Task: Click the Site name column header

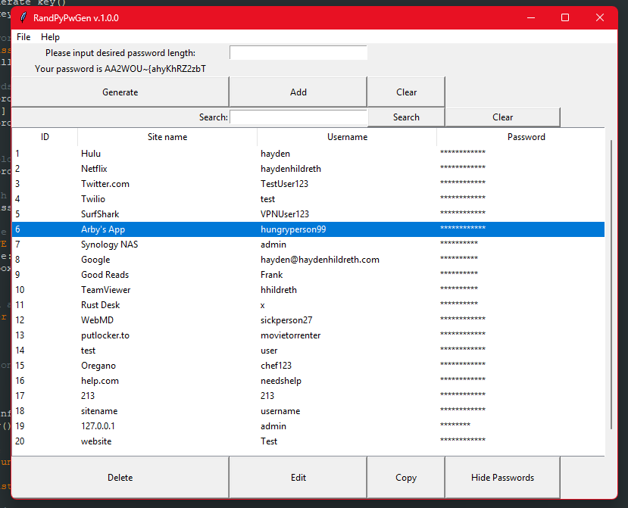Action: pos(167,137)
